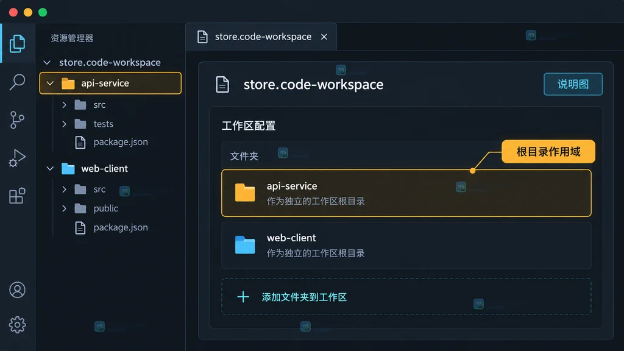Open Source Control branch icon
Viewport: 624px width, 351px height.
pos(17,120)
